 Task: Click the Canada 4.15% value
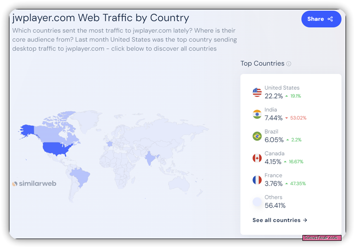(x=273, y=162)
